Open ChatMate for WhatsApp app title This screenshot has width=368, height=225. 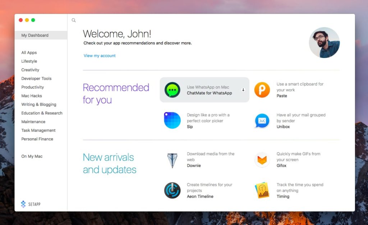click(210, 93)
